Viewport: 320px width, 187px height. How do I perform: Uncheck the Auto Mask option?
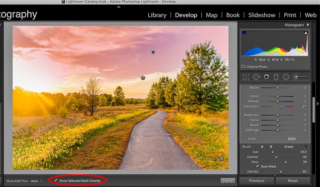pyautogui.click(x=258, y=166)
